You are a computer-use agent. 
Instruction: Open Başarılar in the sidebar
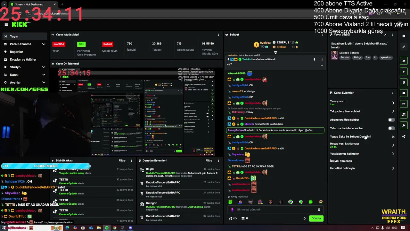25,52
